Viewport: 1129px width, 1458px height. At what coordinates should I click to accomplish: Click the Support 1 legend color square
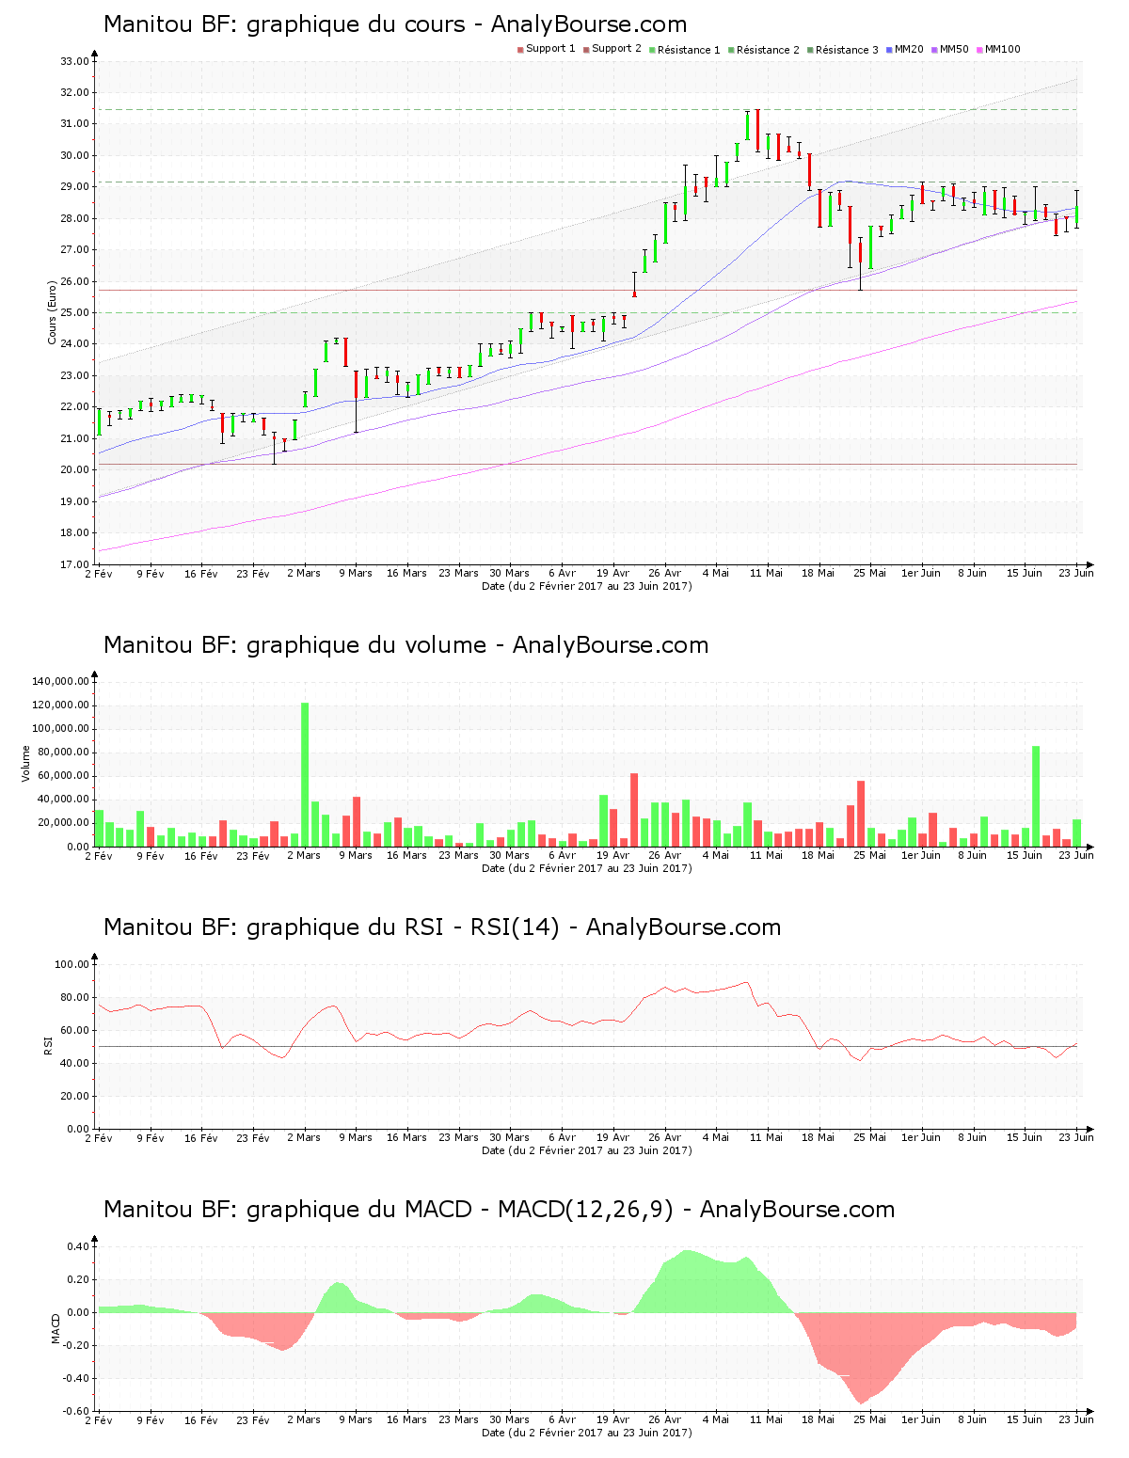click(x=520, y=50)
